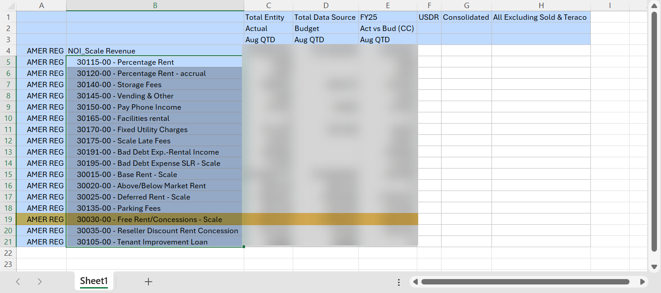This screenshot has height=293, width=661.
Task: Click '30135-00 - Parking Fees' cell
Action: (155, 208)
